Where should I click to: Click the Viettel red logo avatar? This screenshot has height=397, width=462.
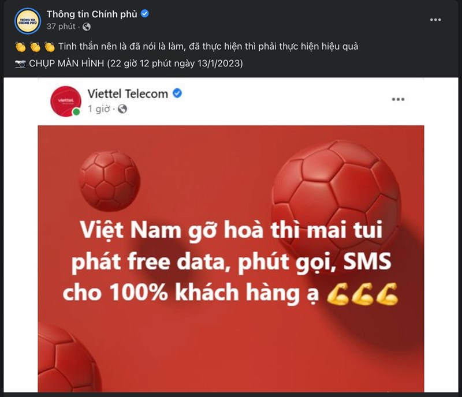[66, 101]
